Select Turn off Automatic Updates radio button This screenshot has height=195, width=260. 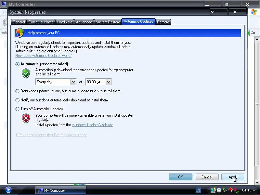tap(17, 109)
